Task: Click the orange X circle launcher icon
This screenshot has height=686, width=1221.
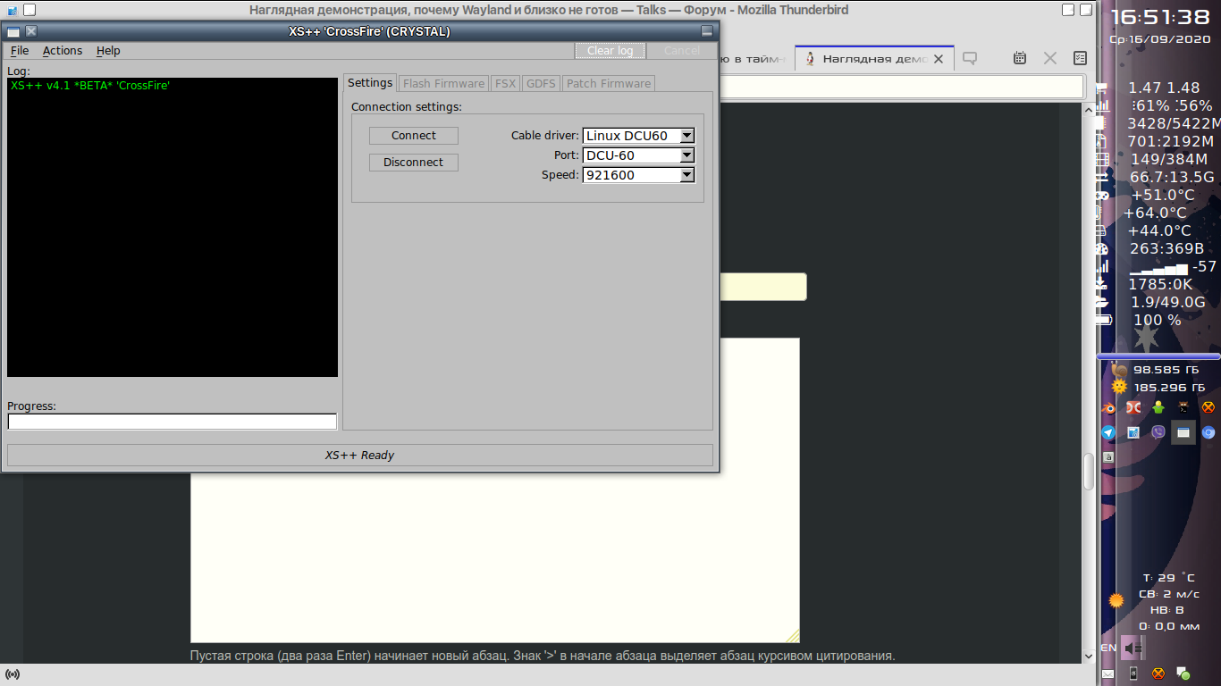Action: point(1208,407)
